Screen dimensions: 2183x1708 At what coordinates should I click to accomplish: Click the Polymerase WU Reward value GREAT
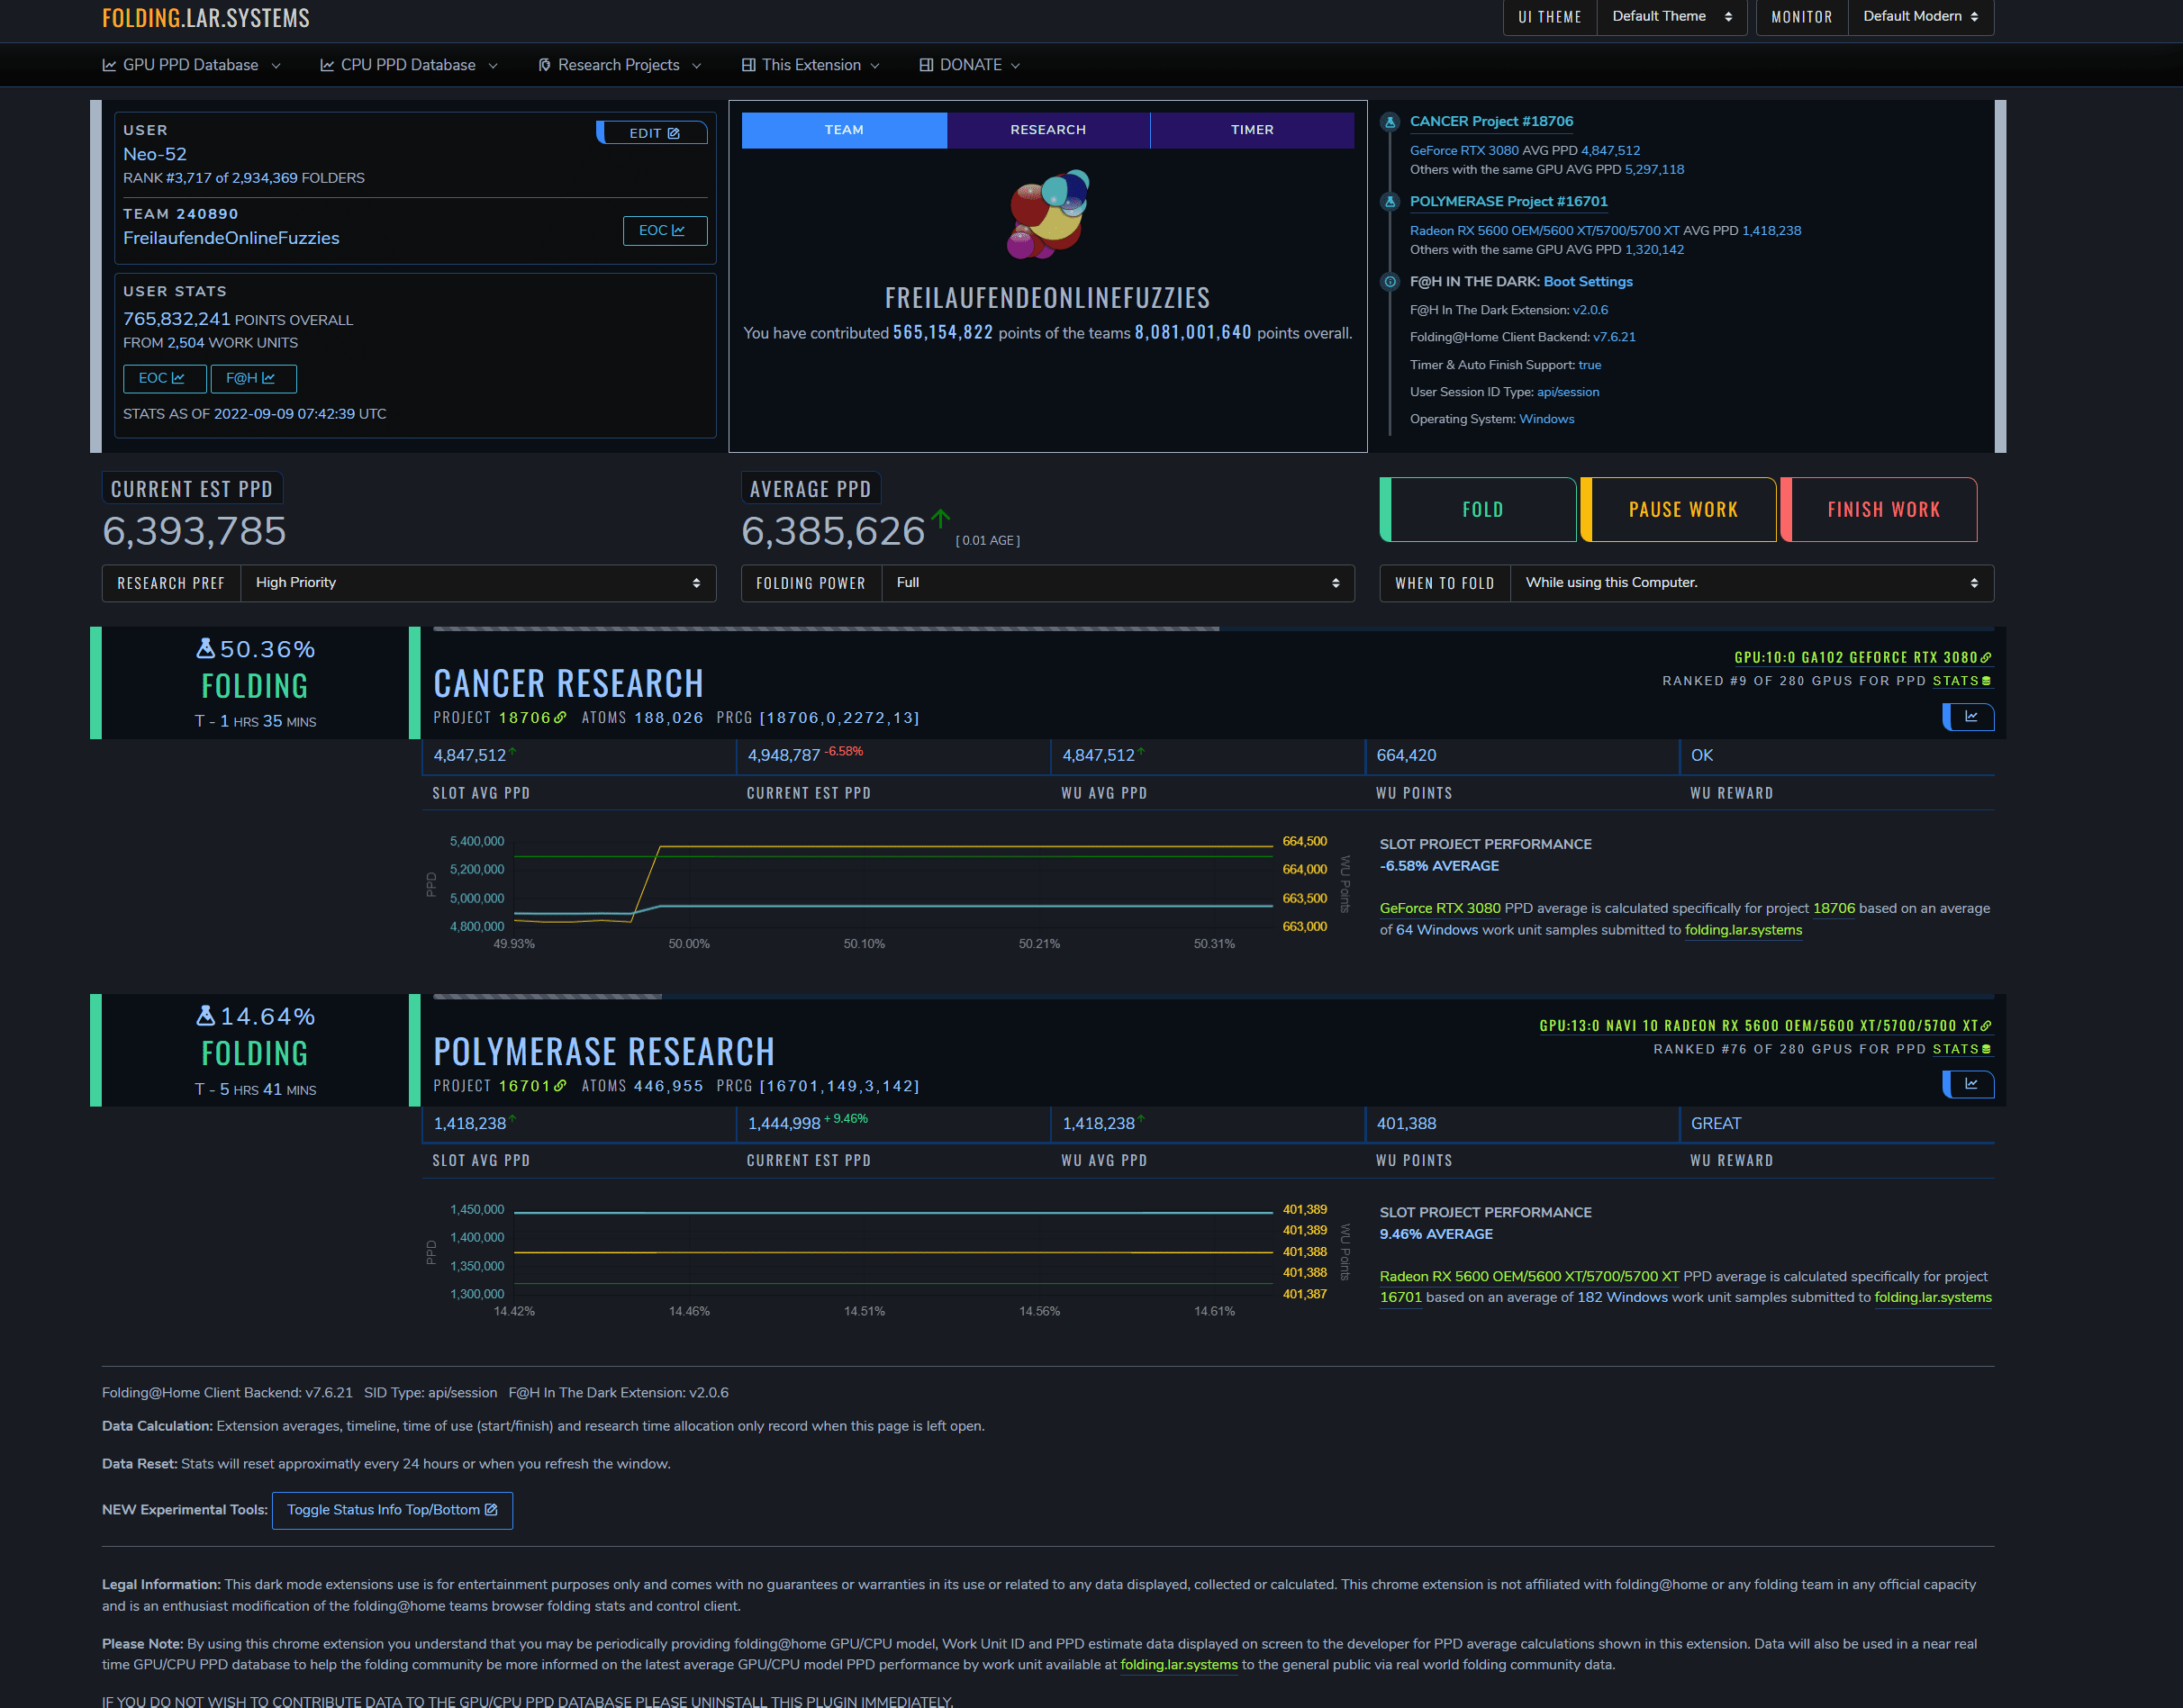(x=1715, y=1123)
